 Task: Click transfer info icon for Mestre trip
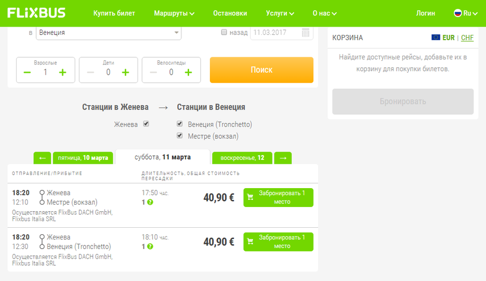click(x=150, y=202)
